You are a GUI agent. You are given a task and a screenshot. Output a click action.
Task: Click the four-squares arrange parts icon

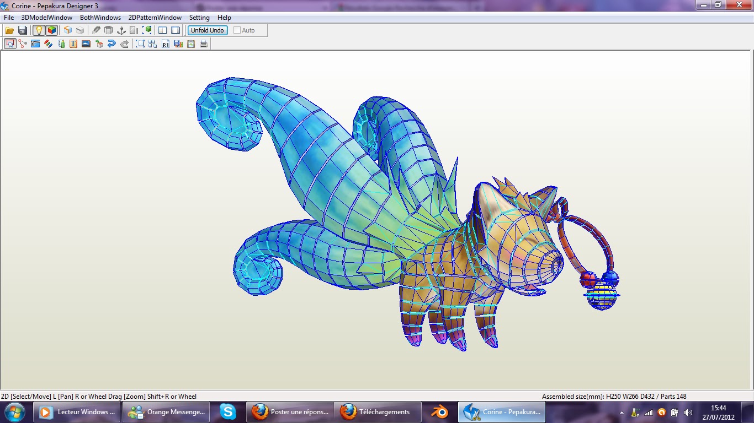click(153, 44)
